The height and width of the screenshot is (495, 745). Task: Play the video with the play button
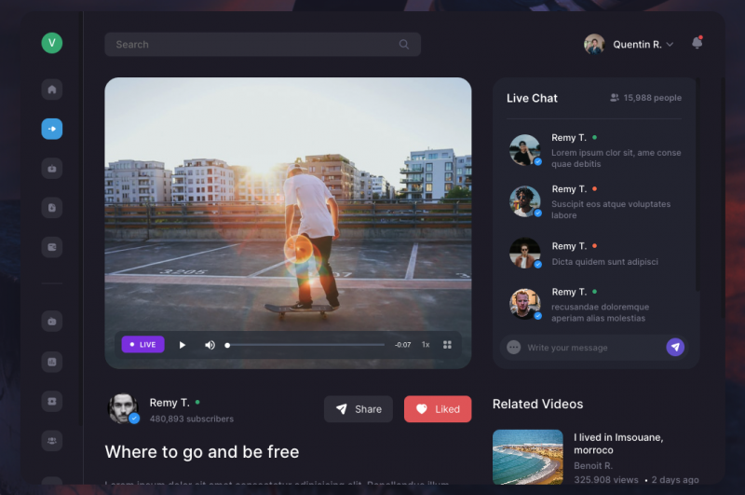(182, 345)
